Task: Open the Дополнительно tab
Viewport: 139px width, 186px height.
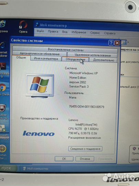Action: coord(103,60)
